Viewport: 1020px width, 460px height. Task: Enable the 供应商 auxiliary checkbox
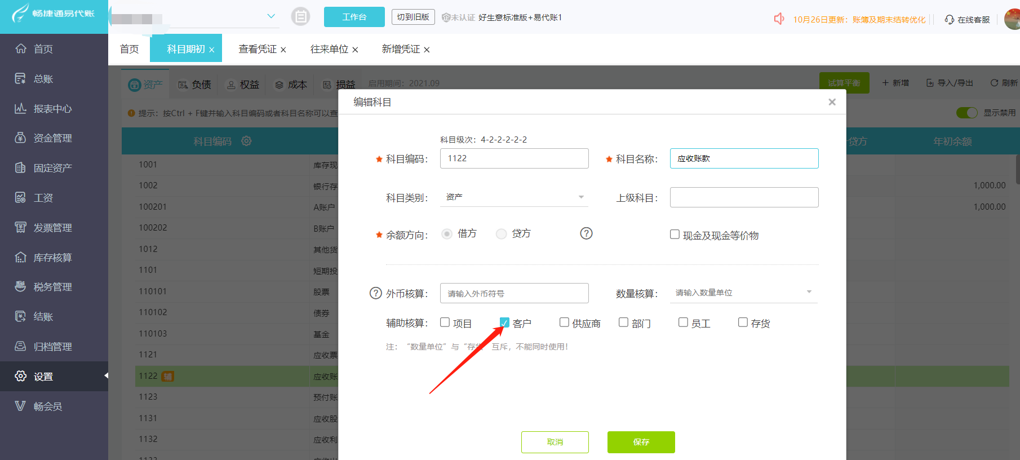564,322
